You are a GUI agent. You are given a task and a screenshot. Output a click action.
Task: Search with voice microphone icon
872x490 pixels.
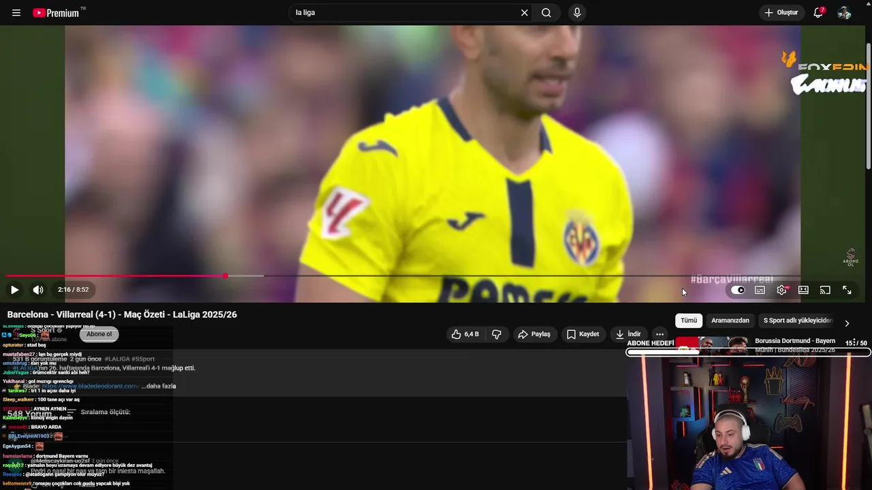click(x=577, y=13)
